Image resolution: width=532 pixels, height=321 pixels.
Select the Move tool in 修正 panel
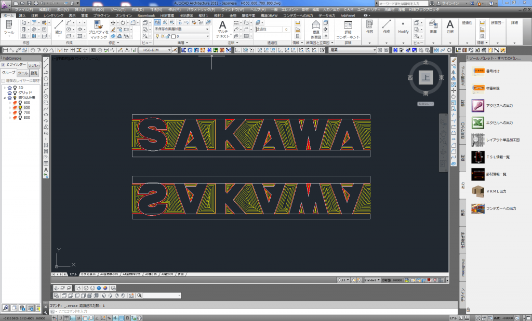click(113, 23)
